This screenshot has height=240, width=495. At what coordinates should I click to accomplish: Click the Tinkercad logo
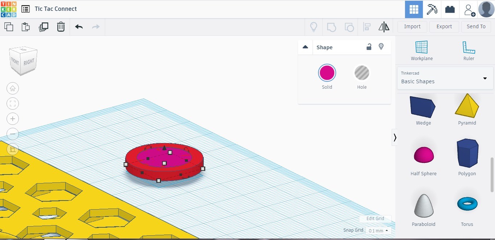pyautogui.click(x=8, y=9)
